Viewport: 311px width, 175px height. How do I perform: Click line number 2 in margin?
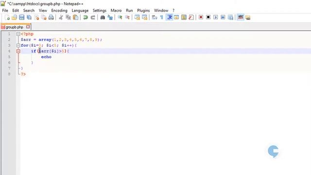[x=9, y=40]
